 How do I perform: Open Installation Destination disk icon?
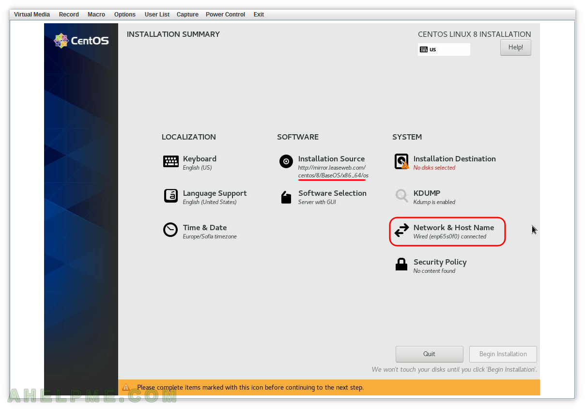click(x=402, y=162)
